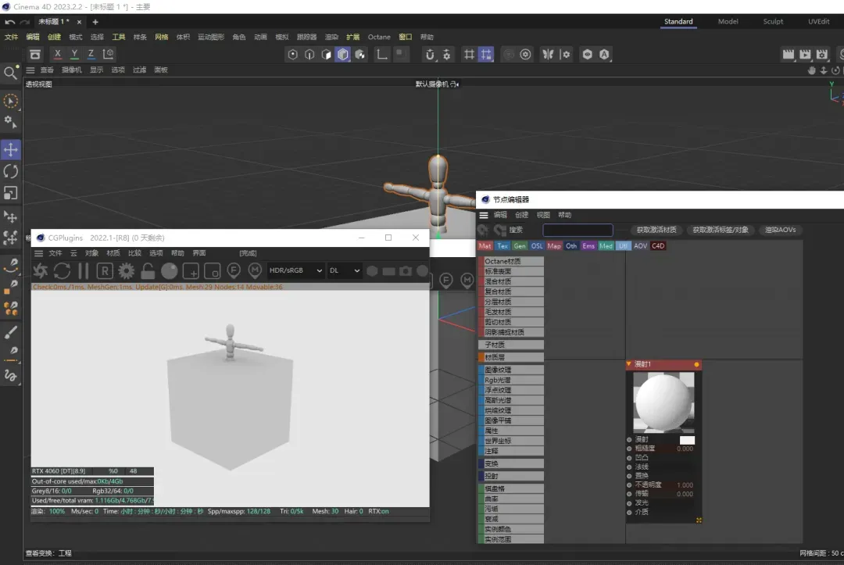This screenshot has height=565, width=844.
Task: Switch to the Sculpt layout tab
Action: (773, 22)
